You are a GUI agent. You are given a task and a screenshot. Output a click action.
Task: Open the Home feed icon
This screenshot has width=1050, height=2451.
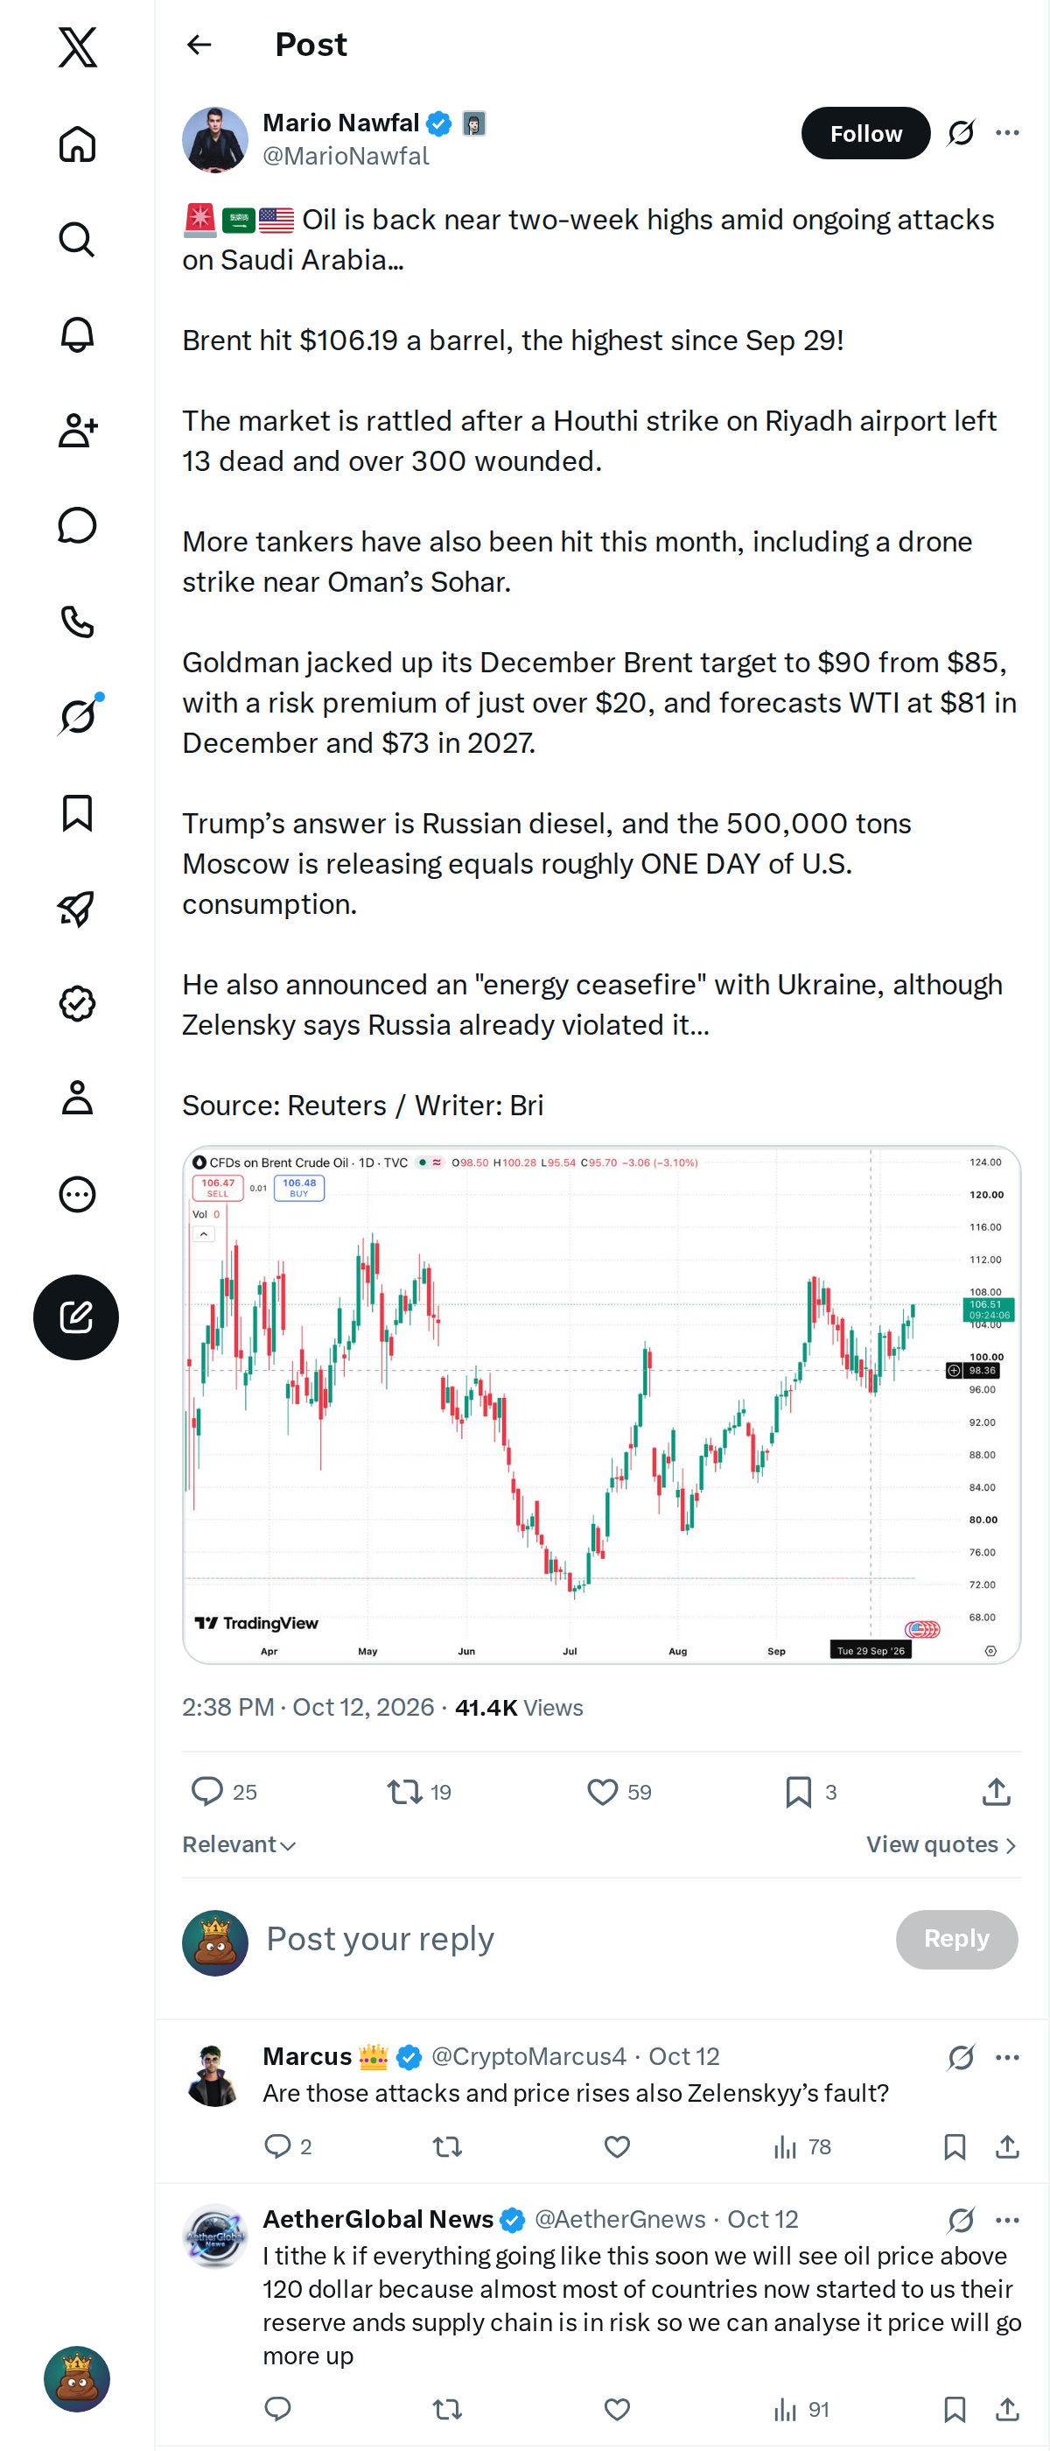[x=77, y=144]
